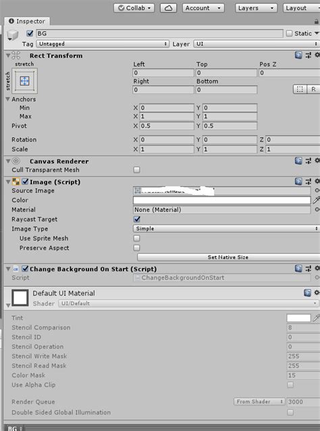Click the Tint eyedropper icon
Screen dimensions: 320x431
(316, 318)
